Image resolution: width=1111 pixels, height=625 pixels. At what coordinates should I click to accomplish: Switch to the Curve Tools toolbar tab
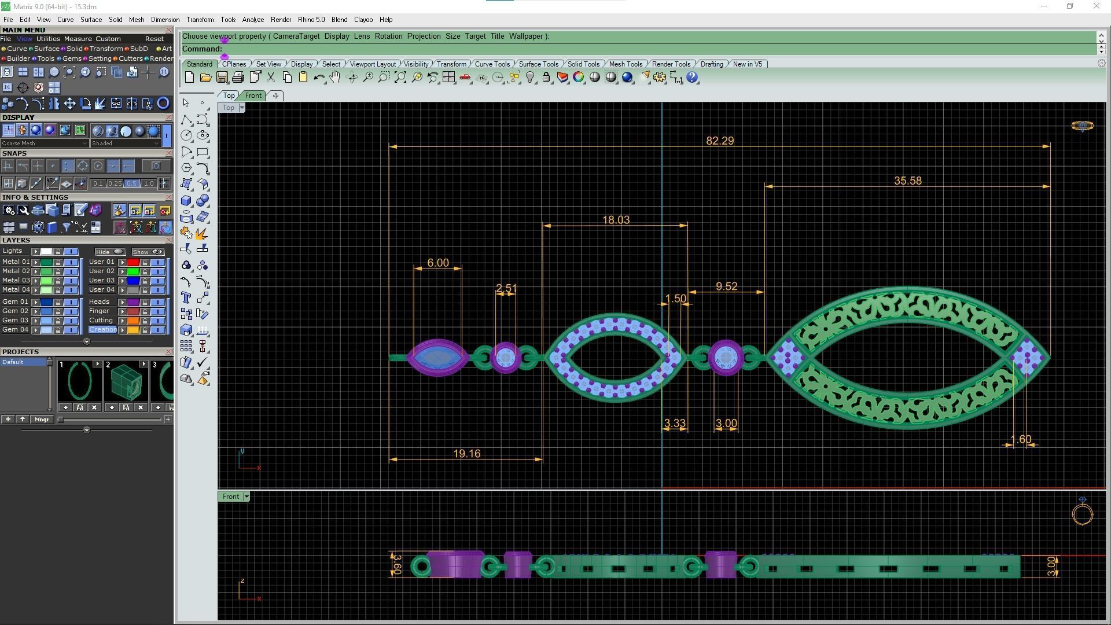coord(492,64)
